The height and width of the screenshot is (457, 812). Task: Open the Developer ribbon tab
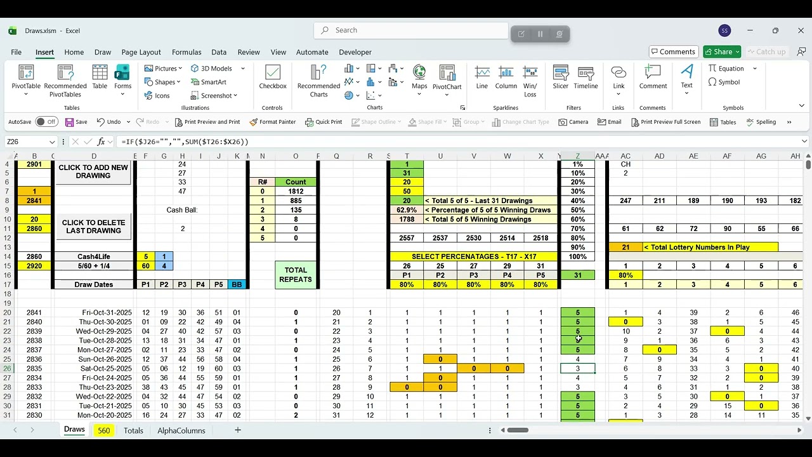(355, 52)
